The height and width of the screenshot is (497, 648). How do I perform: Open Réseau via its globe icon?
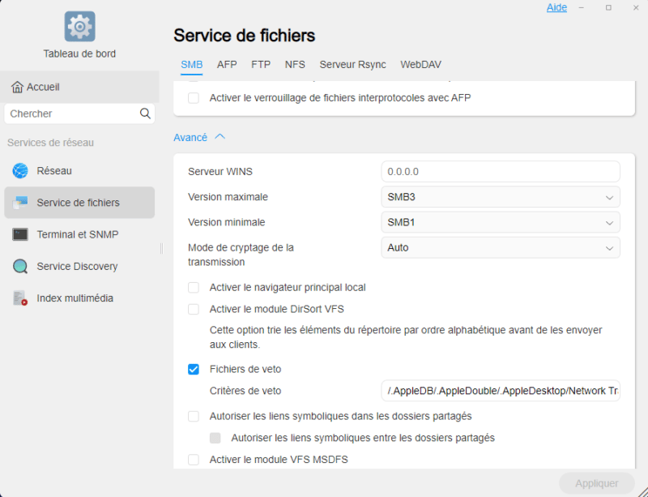[20, 171]
